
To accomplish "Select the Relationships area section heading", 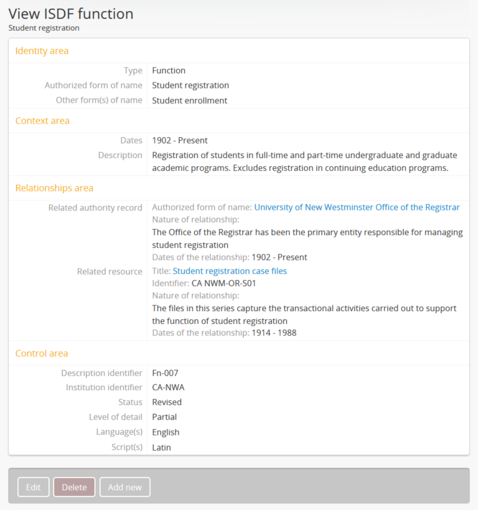I will pos(54,188).
